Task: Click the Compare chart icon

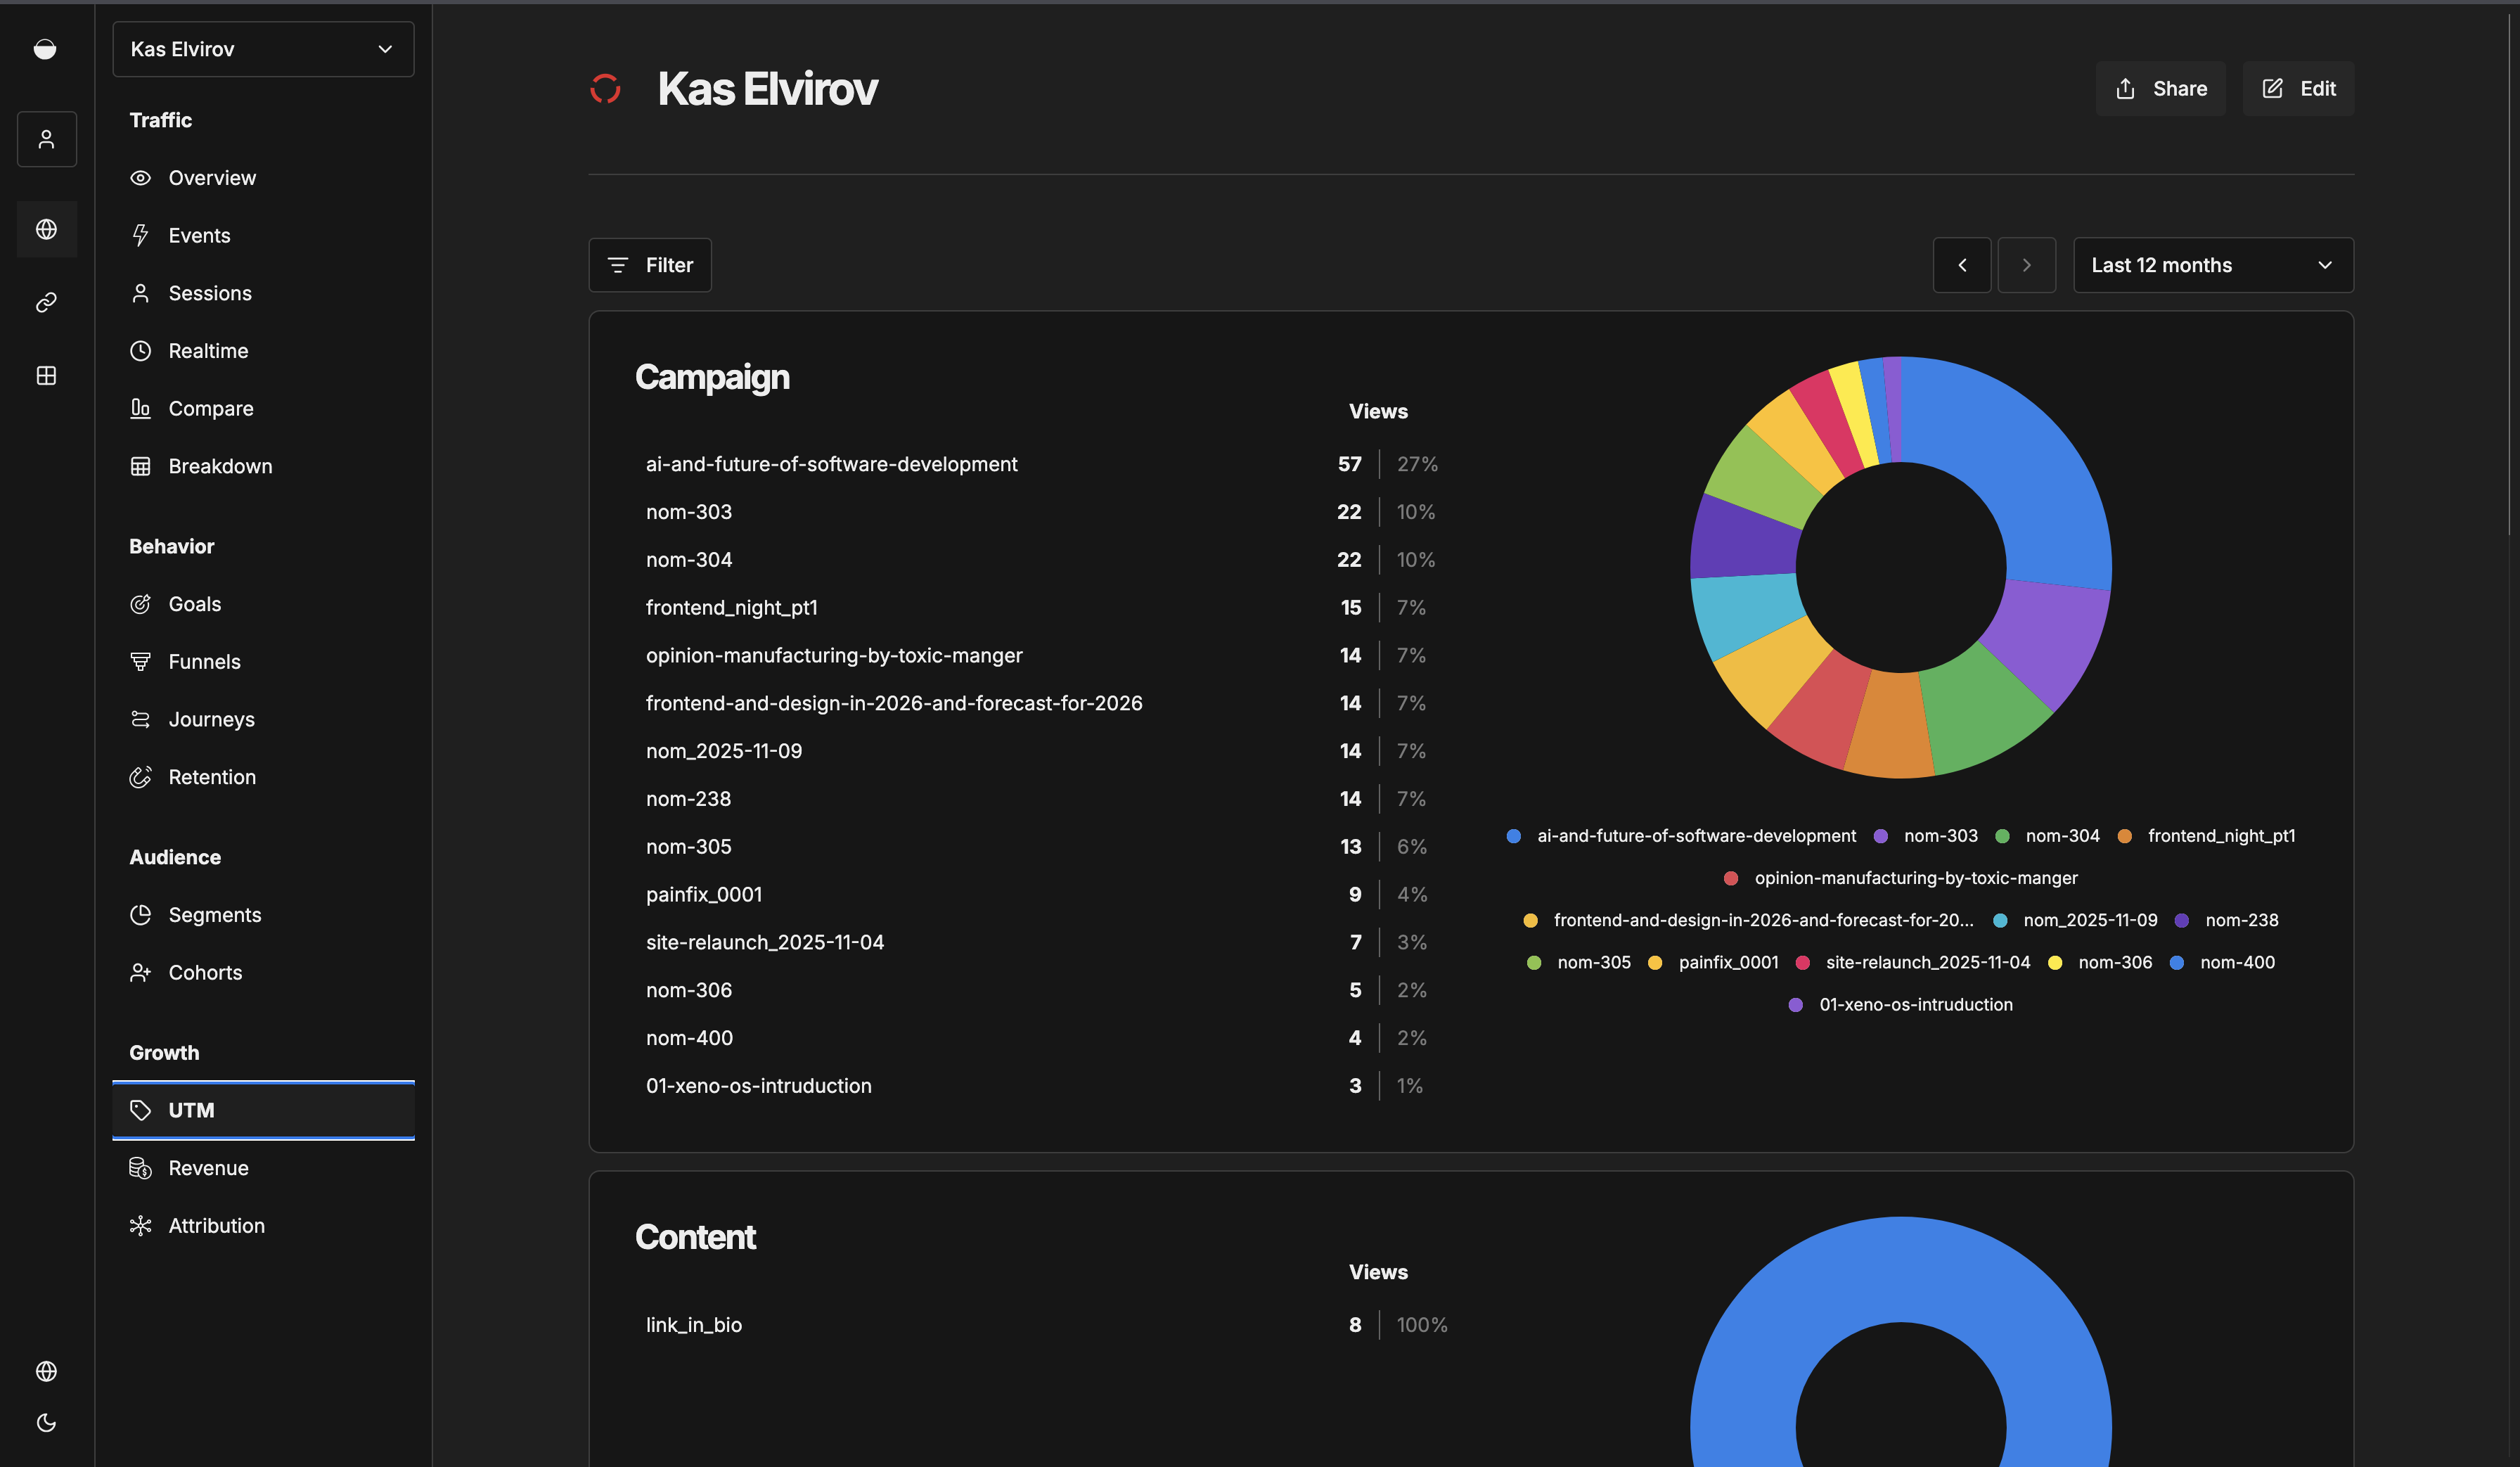Action: point(141,408)
